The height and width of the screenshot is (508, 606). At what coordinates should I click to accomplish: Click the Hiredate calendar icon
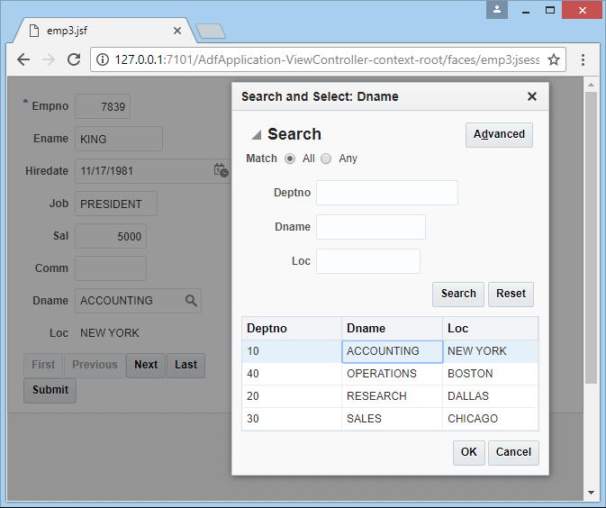(x=222, y=170)
